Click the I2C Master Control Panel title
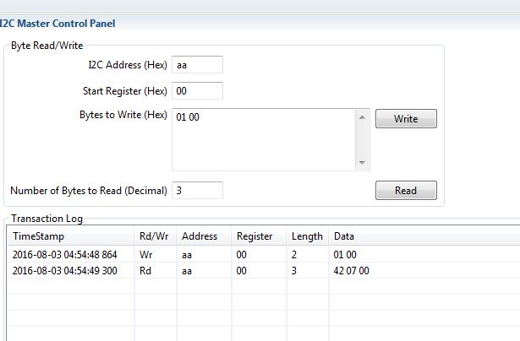This screenshot has width=520, height=341. coord(57,24)
